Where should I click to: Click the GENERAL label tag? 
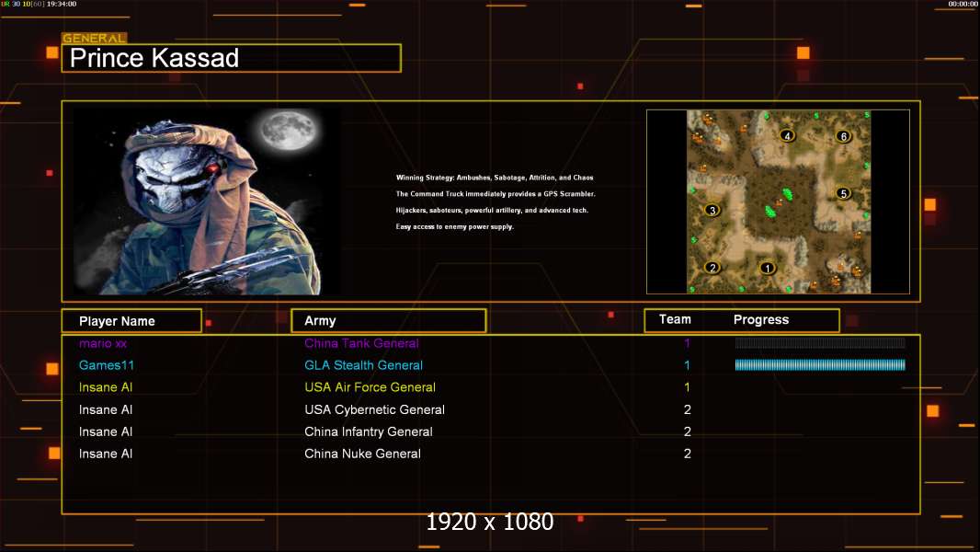pyautogui.click(x=95, y=38)
